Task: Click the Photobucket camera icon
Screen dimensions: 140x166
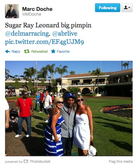Action: pyautogui.click(x=26, y=161)
